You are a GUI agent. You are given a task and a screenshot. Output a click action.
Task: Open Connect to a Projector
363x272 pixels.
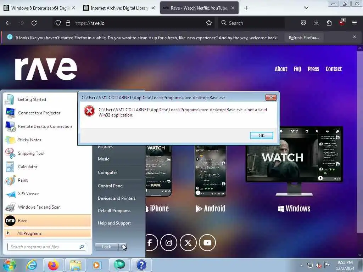tap(48, 113)
